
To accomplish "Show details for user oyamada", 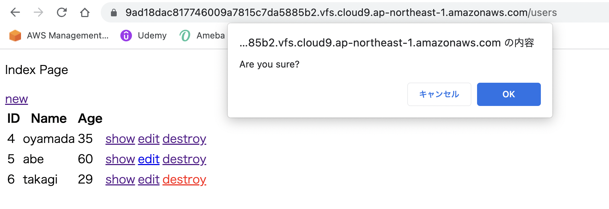I will [120, 139].
